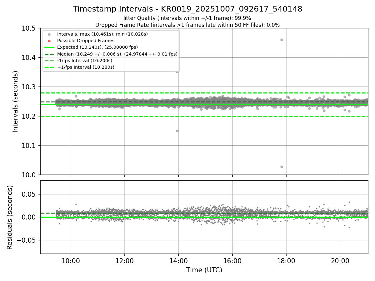375x281 pixels.
Task: Click legend entry "Expected (10.240s), (25.00000 fps)"
Action: tap(97, 47)
